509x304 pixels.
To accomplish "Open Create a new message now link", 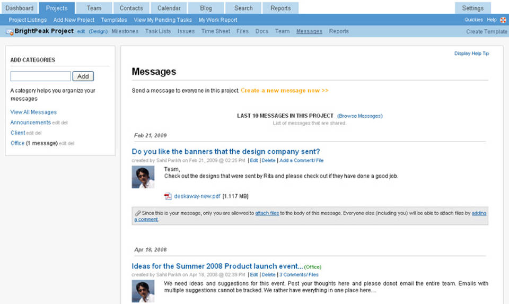I will click(284, 91).
